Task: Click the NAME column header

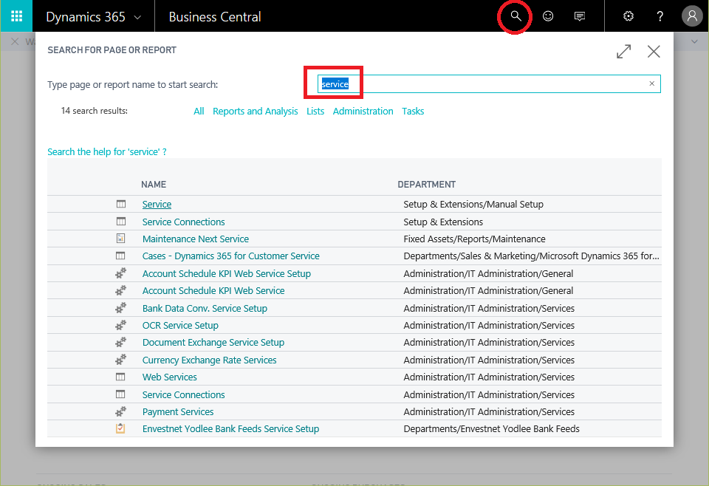Action: [x=154, y=185]
